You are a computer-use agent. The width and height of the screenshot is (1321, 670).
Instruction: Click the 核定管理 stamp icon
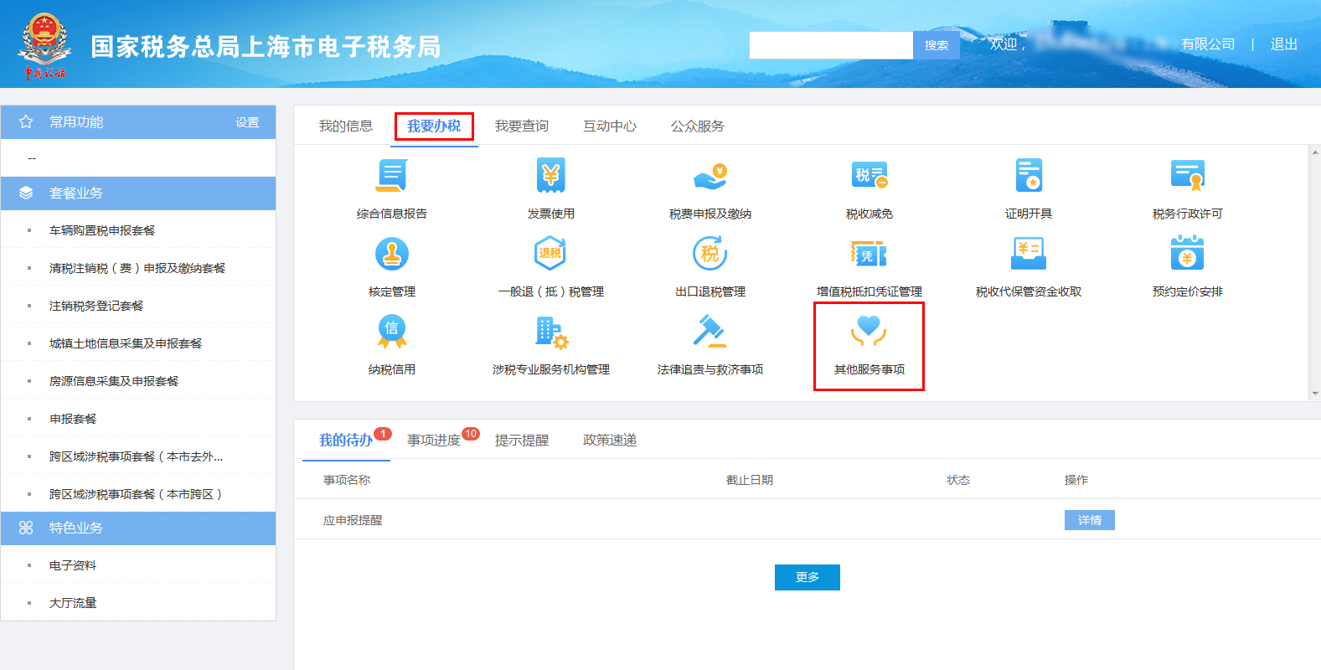pos(391,255)
